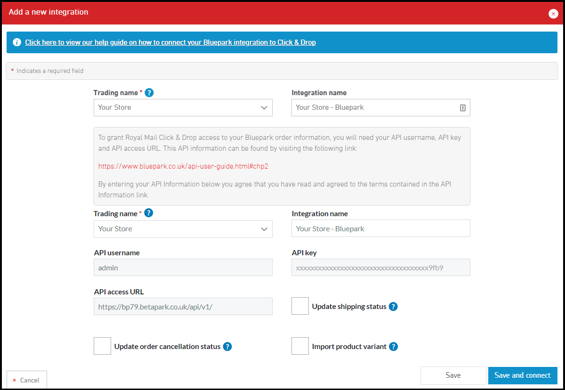Click the paragraph starting "To grant Royal Mail Click & Drop"

280,143
